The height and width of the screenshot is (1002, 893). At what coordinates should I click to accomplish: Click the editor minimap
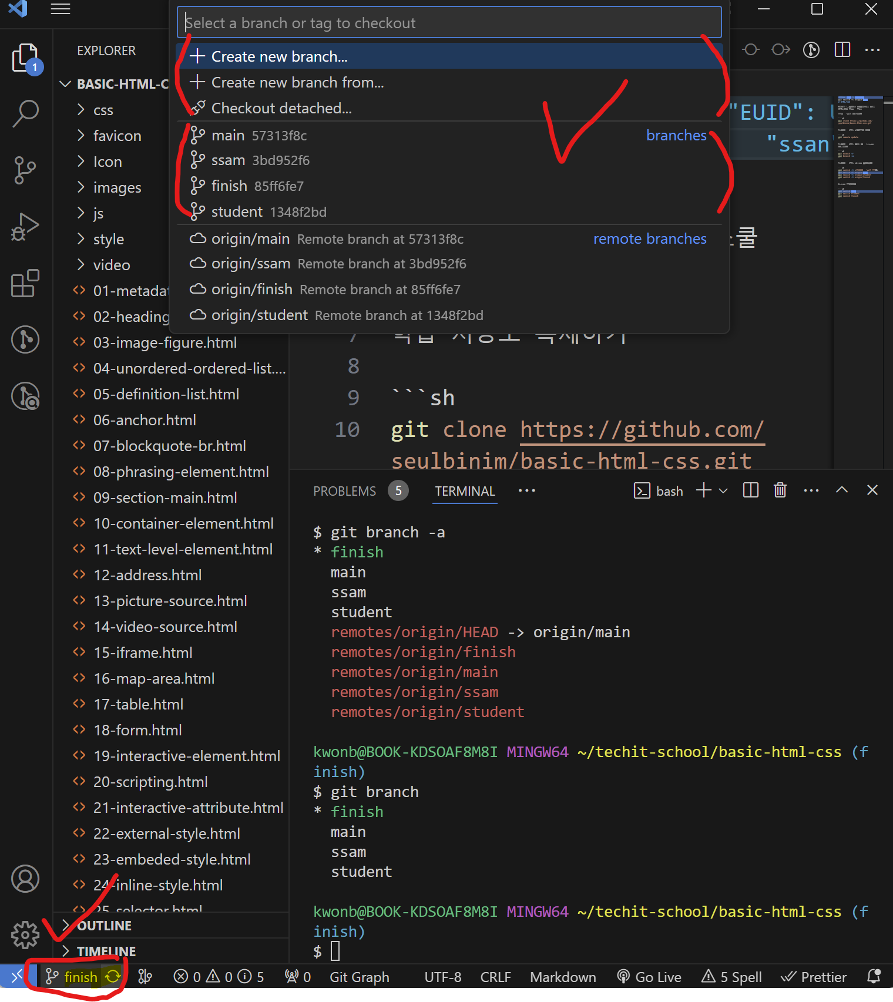coord(860,282)
